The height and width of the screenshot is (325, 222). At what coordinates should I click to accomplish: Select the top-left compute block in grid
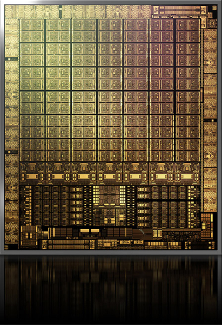pyautogui.click(x=32, y=31)
